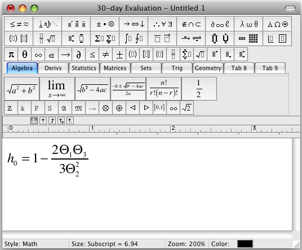The width and height of the screenshot is (302, 250).
Task: Open the relational symbols palette (≤≠≈)
Action: pos(19,24)
